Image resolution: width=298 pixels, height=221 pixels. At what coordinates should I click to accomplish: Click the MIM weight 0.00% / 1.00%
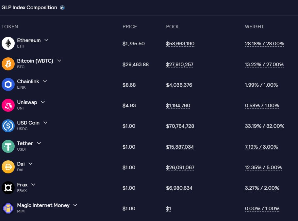pos(262,209)
